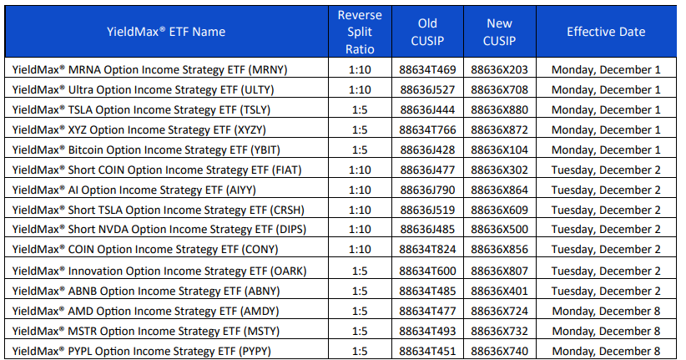Click the effective date in the OARK row
The image size is (686, 360).
pos(606,271)
